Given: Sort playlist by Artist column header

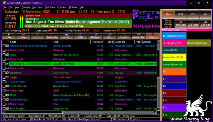Looking at the screenshot, I should pos(30,42).
